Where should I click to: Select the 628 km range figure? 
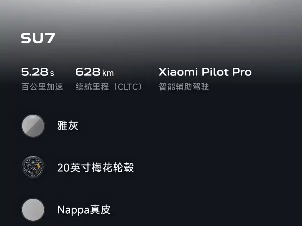95,72
